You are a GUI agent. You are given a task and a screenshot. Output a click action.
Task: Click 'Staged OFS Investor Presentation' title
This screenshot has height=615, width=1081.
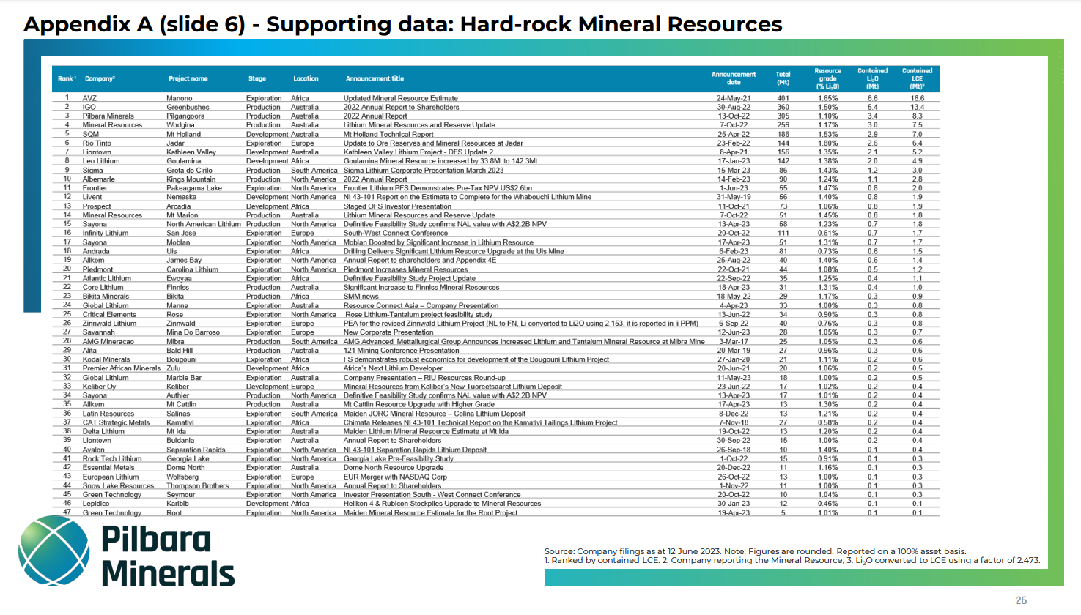397,206
